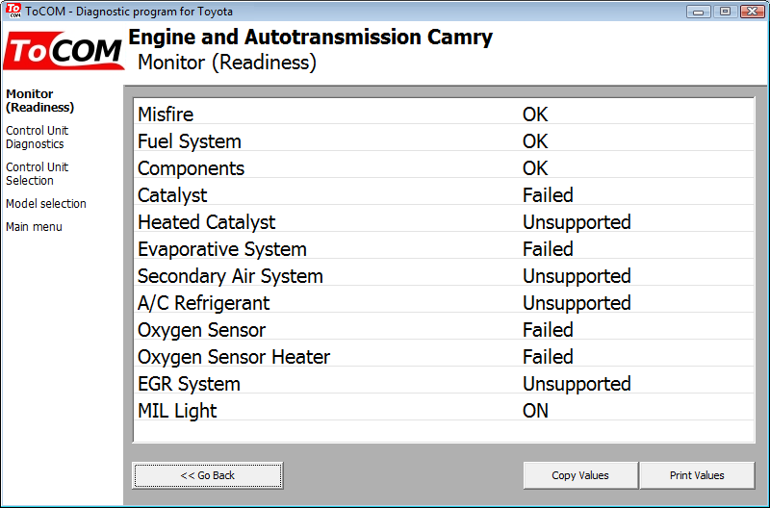The image size is (770, 508).
Task: Click the << Go Back button
Action: coord(208,475)
